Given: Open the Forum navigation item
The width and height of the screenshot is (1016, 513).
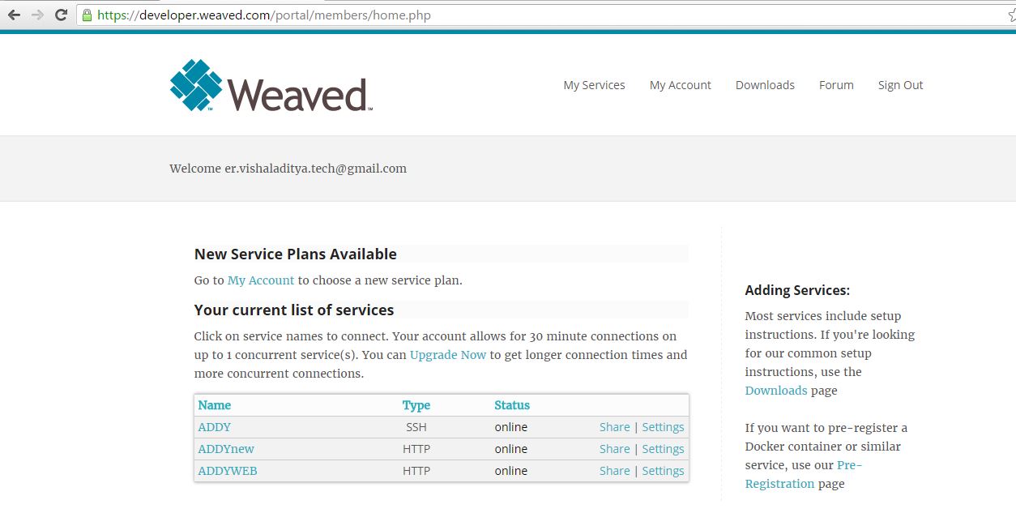Looking at the screenshot, I should tap(835, 84).
